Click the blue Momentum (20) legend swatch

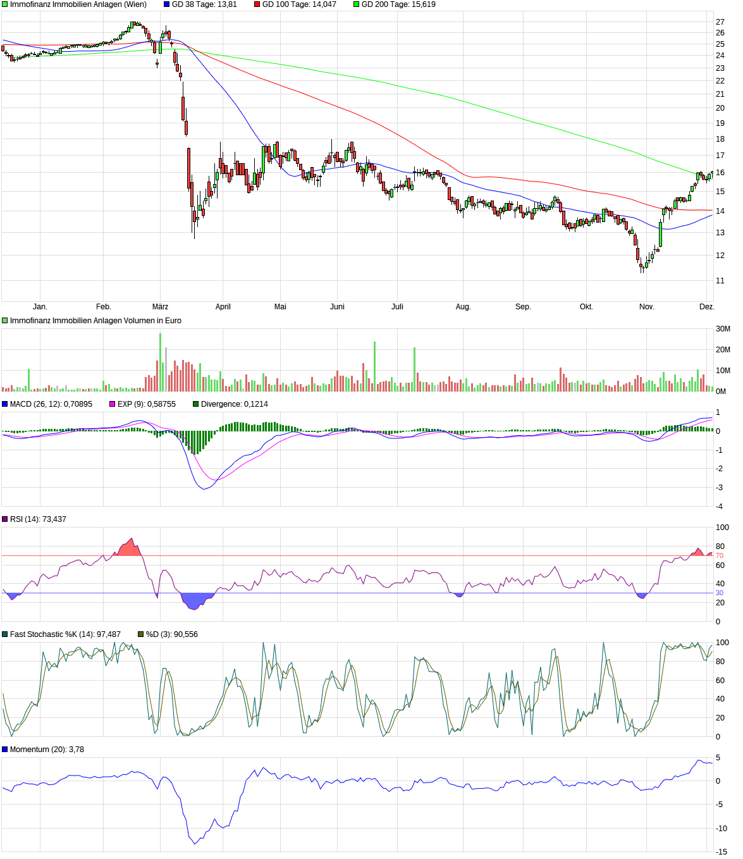[x=5, y=750]
